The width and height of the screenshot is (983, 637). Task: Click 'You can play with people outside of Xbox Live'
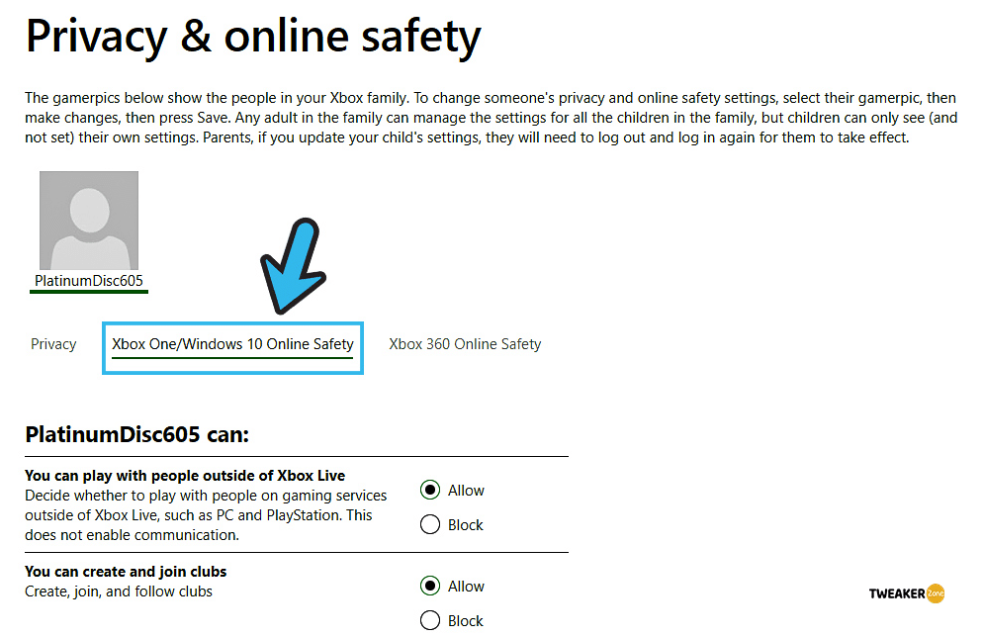point(185,475)
